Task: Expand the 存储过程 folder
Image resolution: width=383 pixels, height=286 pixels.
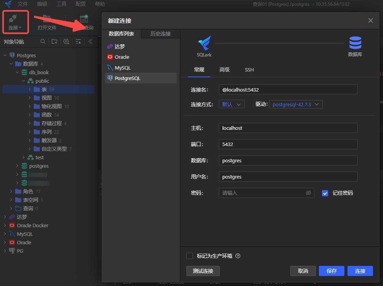Action: [x=30, y=123]
